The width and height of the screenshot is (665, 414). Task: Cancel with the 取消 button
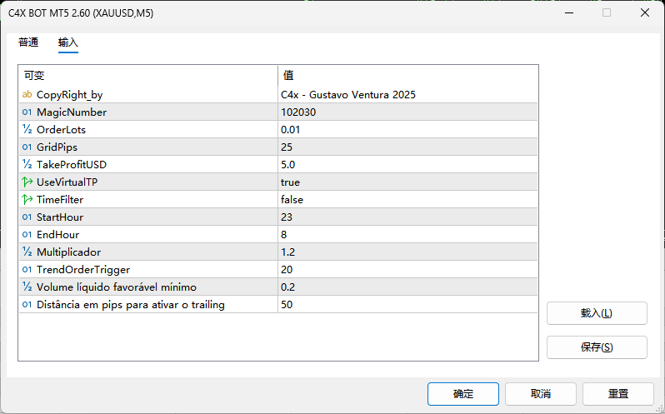click(541, 394)
